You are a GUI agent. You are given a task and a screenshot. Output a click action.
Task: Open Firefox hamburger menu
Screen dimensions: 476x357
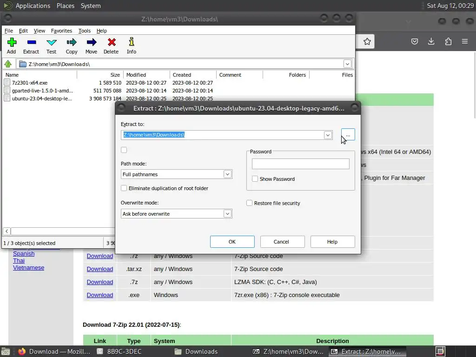[465, 41]
